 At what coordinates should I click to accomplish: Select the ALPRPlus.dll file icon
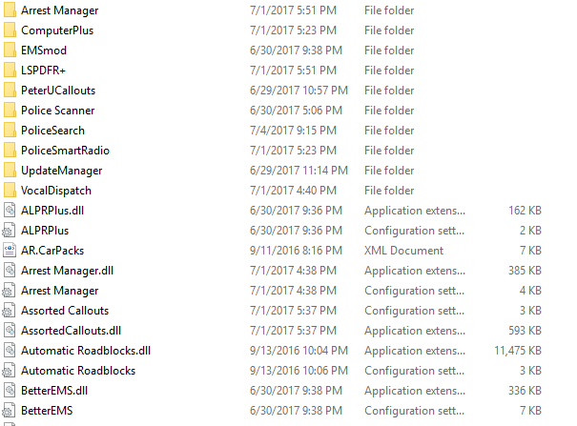point(10,211)
